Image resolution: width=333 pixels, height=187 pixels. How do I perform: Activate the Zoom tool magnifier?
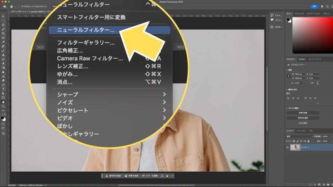(x=3, y=106)
